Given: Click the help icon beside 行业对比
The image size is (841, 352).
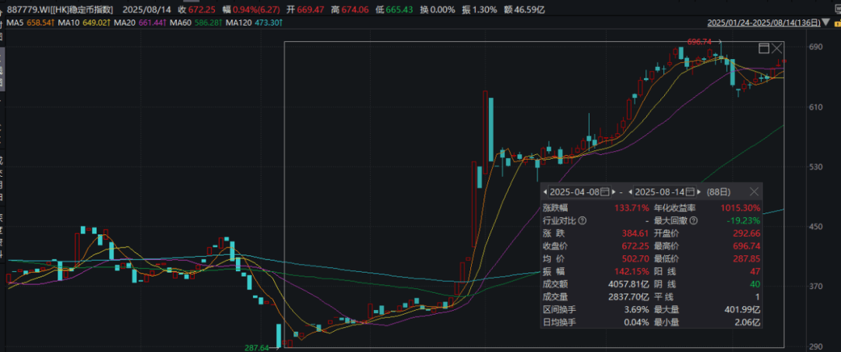Looking at the screenshot, I should [x=582, y=220].
